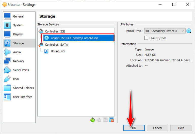The image size is (195, 134).
Task: Click the Audio speaker icon
Action: (x=7, y=52)
